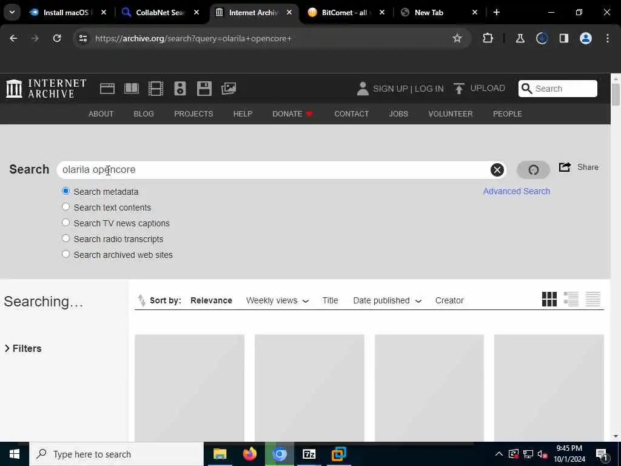View site information in address bar
Screen dimensions: 621x466
coord(82,38)
